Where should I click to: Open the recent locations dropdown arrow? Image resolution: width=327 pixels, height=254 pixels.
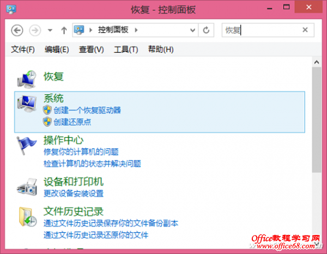pos(50,30)
